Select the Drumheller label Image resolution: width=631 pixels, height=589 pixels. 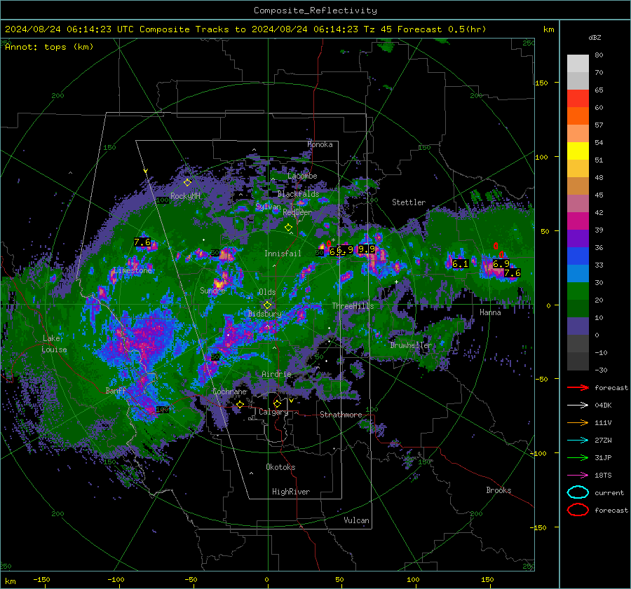point(411,345)
